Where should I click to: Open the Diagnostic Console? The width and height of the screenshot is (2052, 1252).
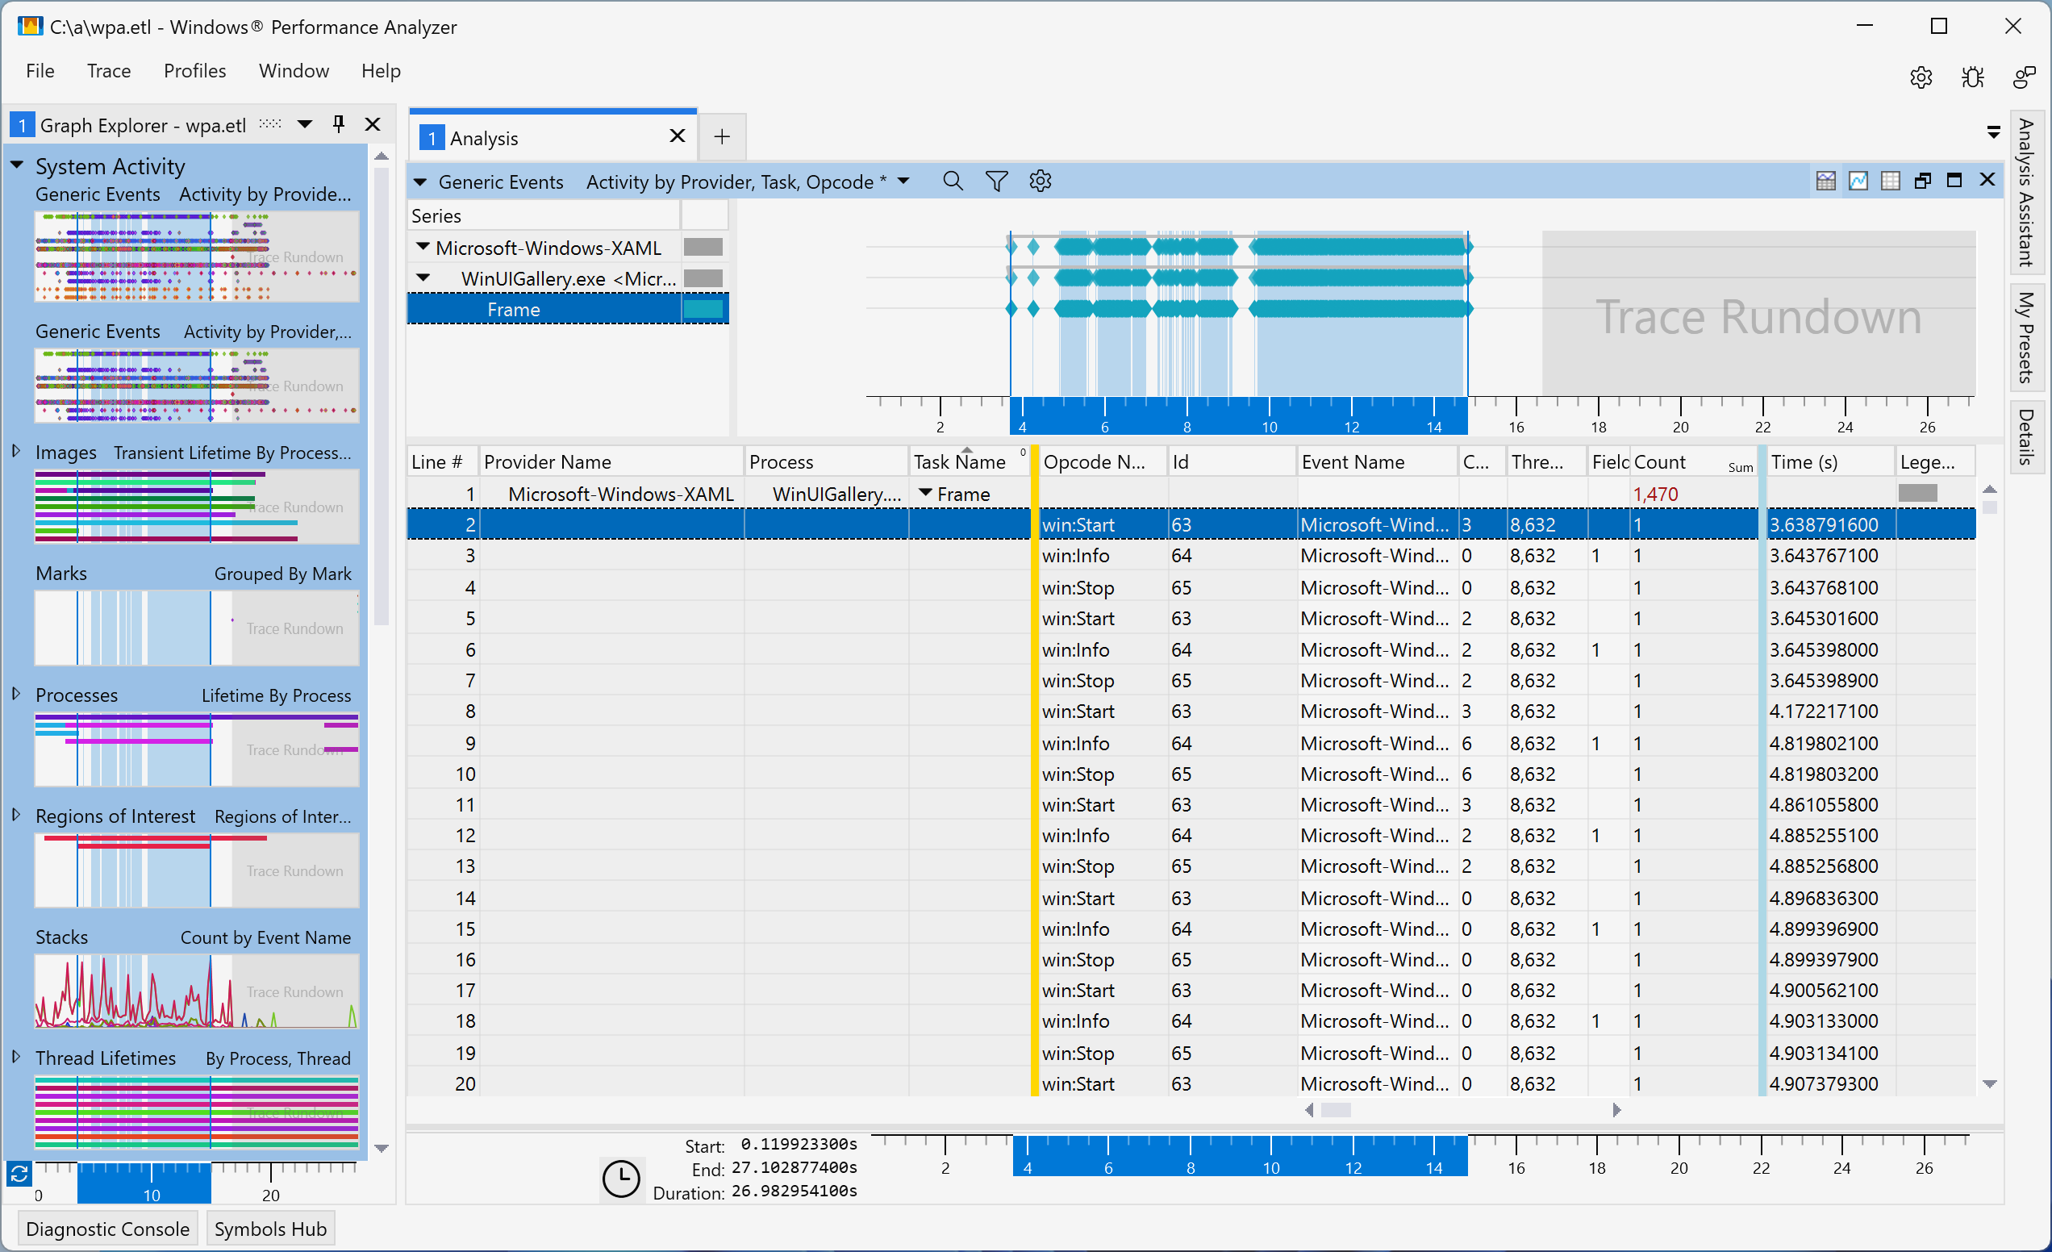click(x=107, y=1228)
